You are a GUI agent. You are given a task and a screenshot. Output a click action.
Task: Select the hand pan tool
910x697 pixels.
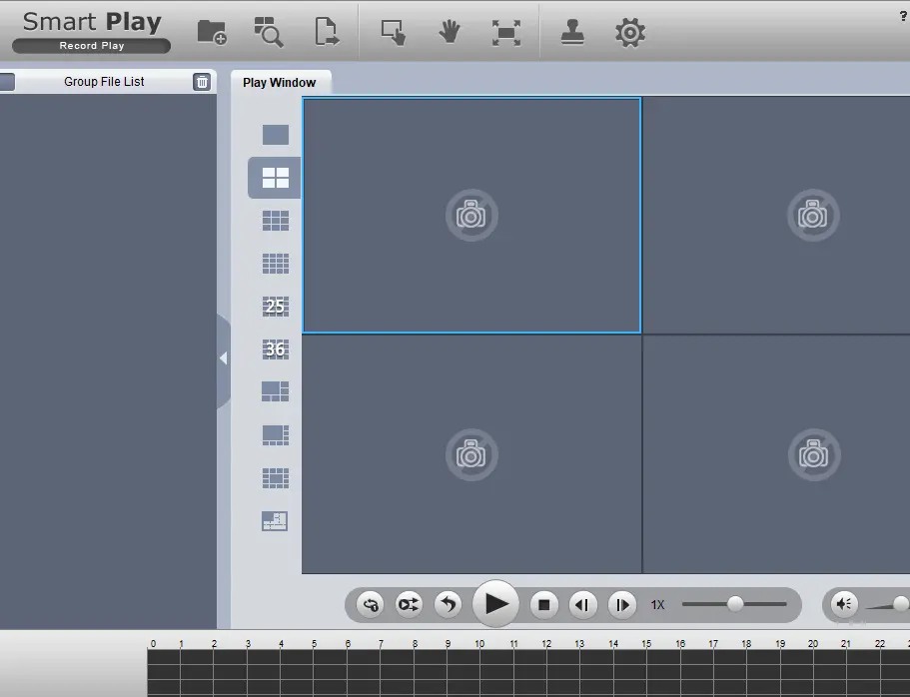[x=450, y=32]
